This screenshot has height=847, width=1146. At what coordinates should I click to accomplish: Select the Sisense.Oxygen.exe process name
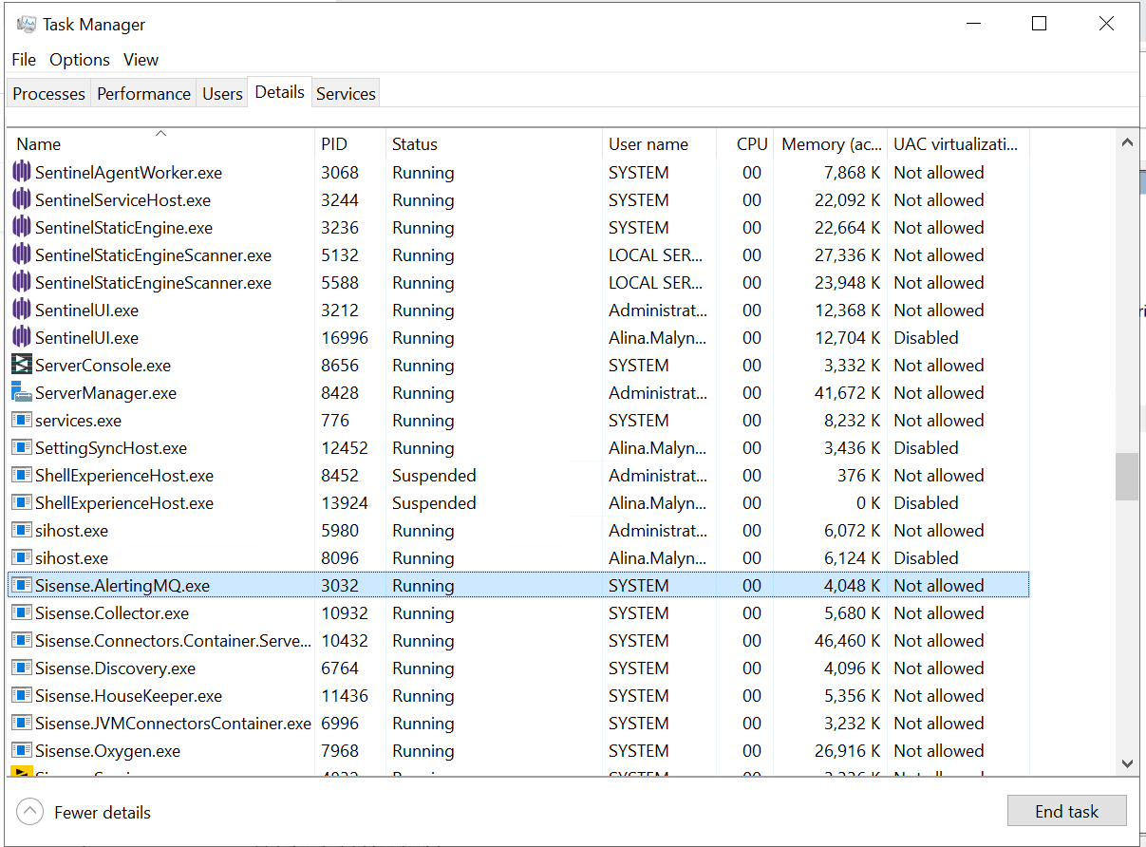tap(107, 751)
